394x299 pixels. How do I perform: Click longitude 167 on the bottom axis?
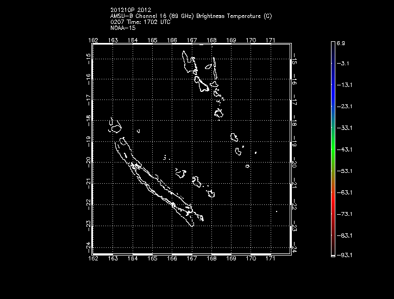(192, 258)
